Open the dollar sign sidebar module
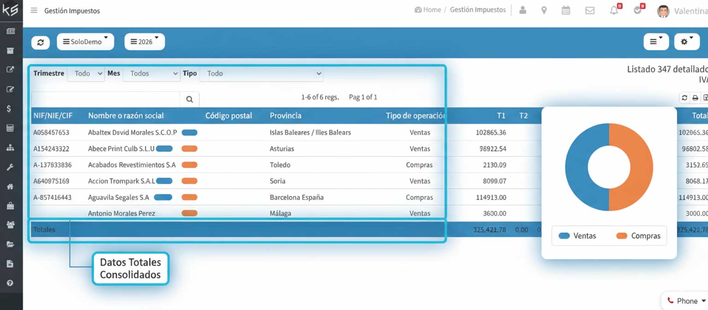The width and height of the screenshot is (708, 310). click(x=10, y=109)
